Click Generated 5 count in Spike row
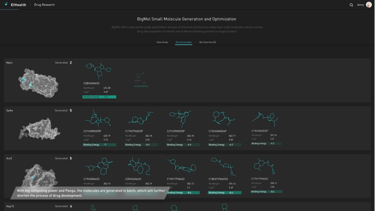375x211 pixels. pos(63,111)
